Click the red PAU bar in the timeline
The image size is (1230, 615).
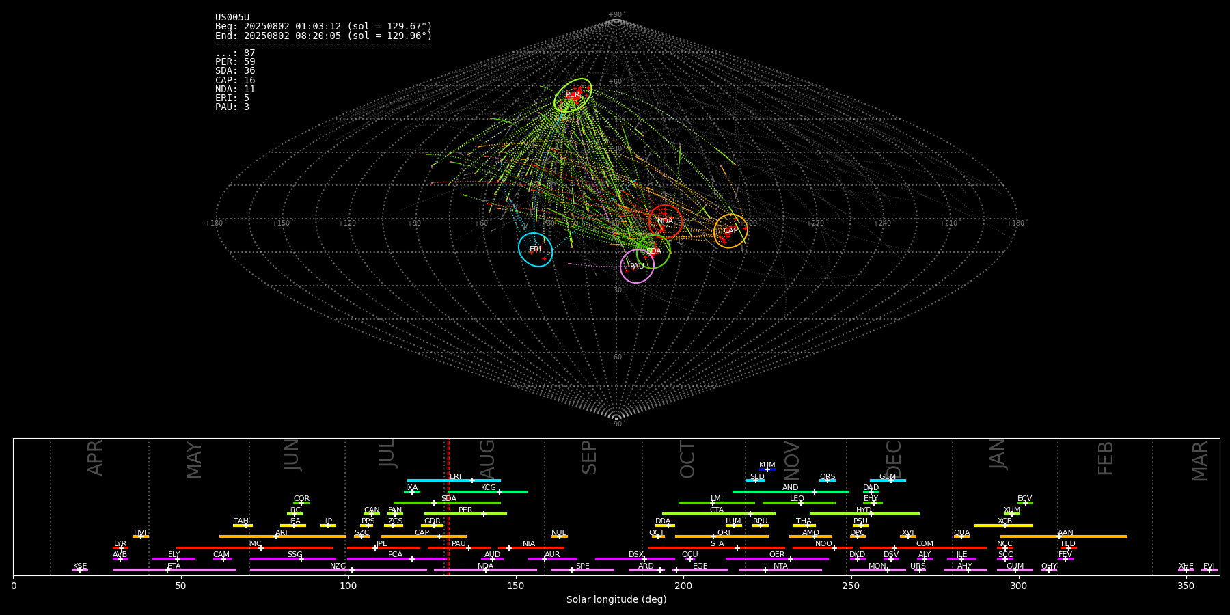[x=459, y=548]
